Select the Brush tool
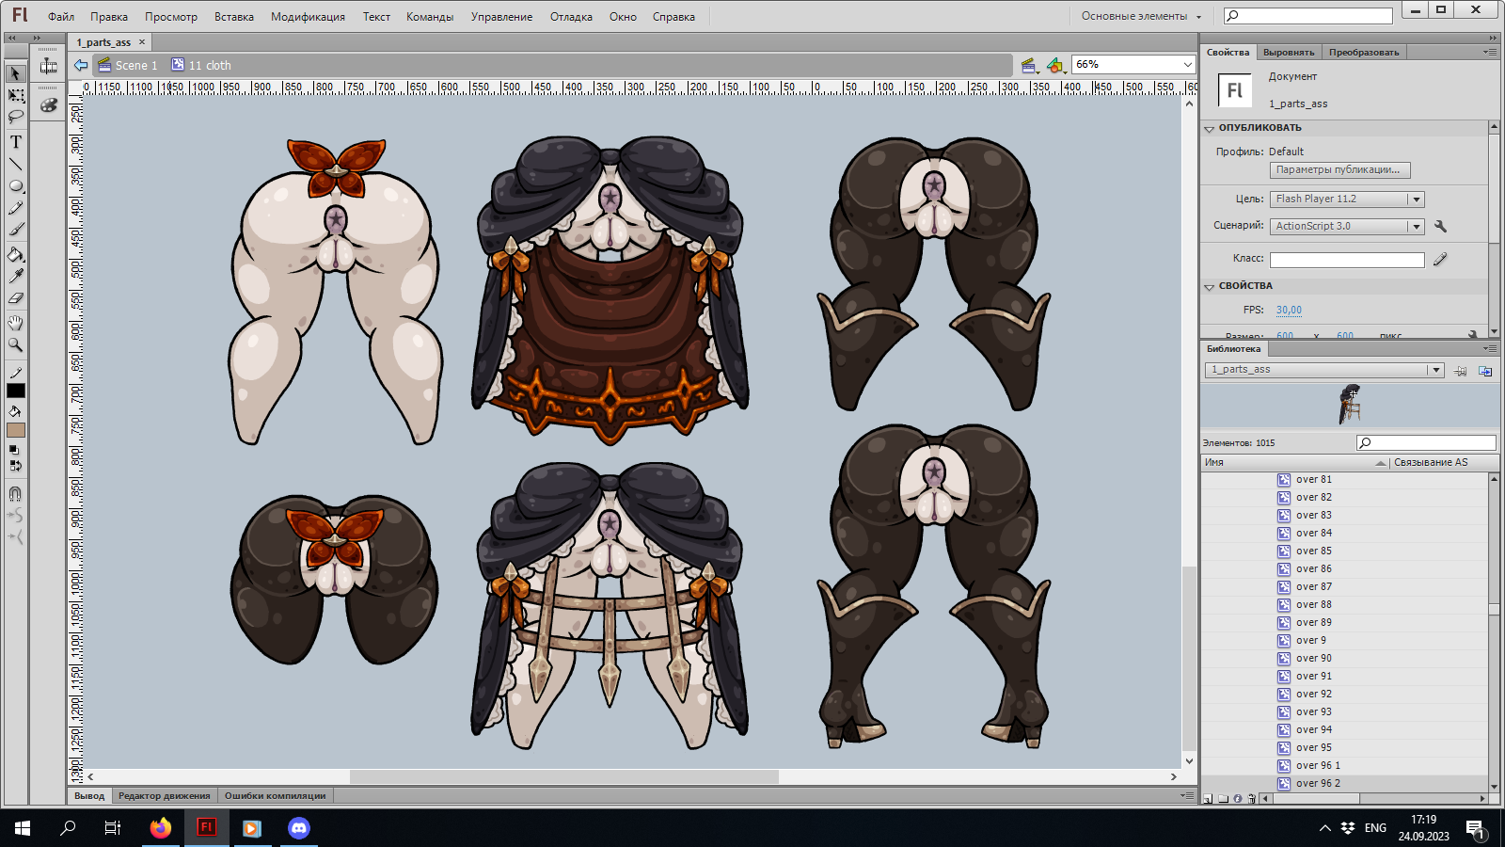1505x847 pixels. (16, 231)
